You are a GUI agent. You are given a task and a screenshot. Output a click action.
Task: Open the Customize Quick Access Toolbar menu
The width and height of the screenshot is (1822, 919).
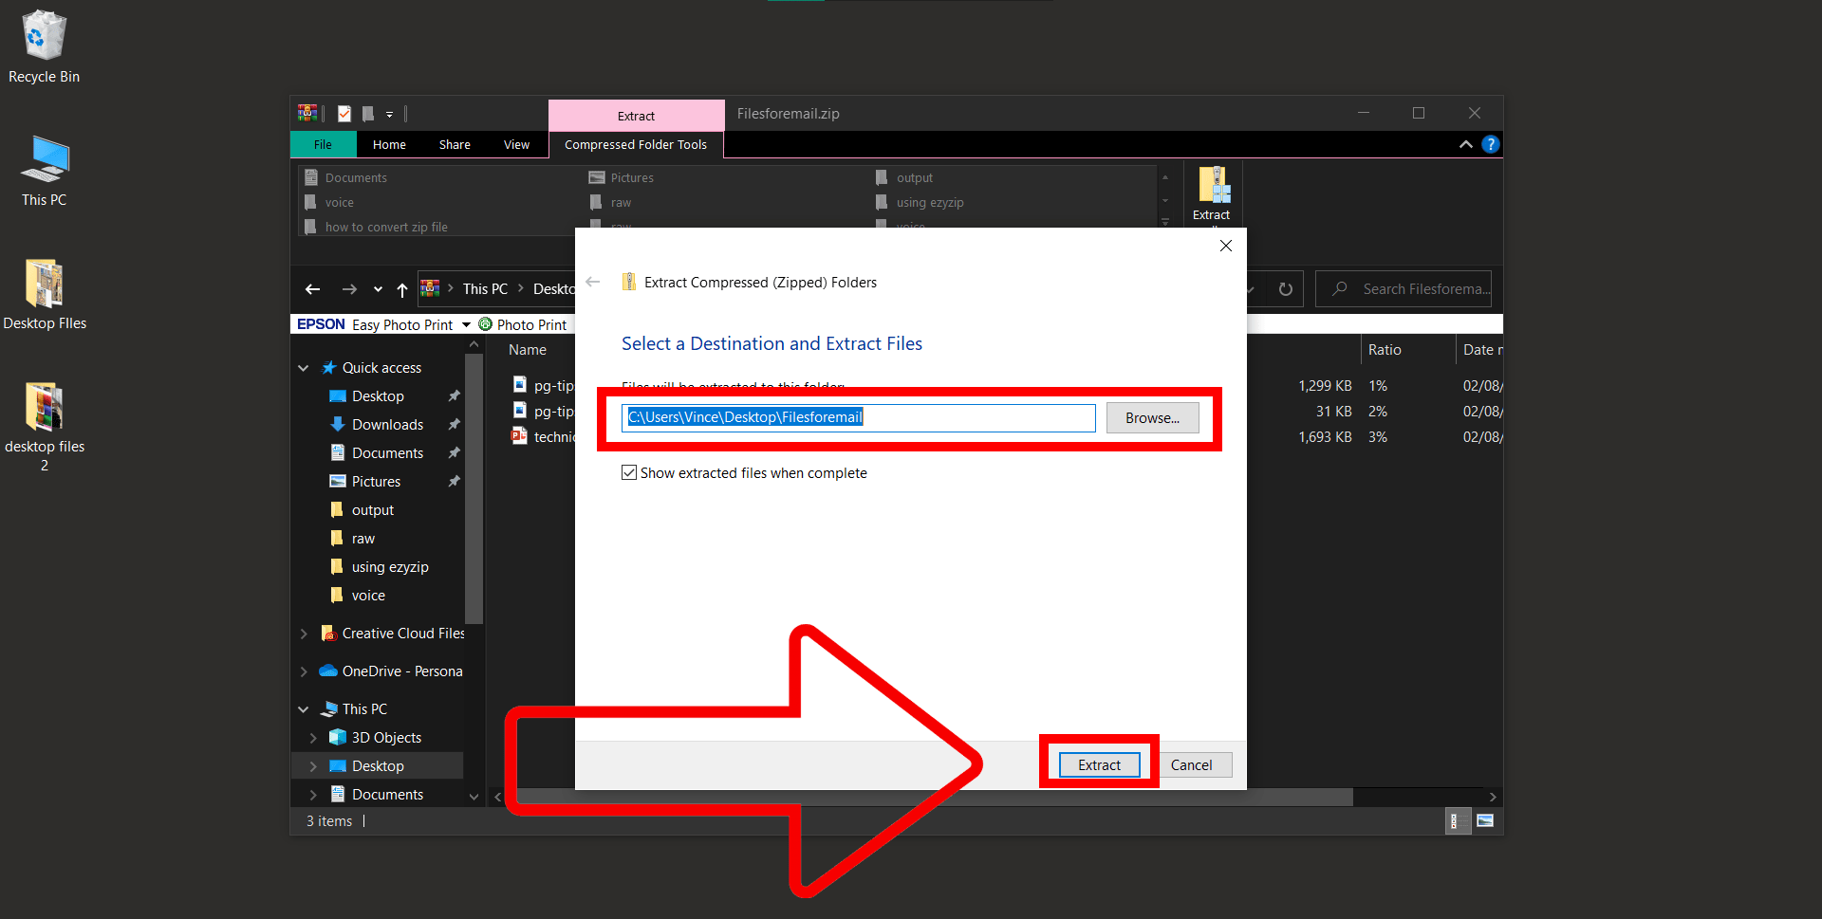389,113
